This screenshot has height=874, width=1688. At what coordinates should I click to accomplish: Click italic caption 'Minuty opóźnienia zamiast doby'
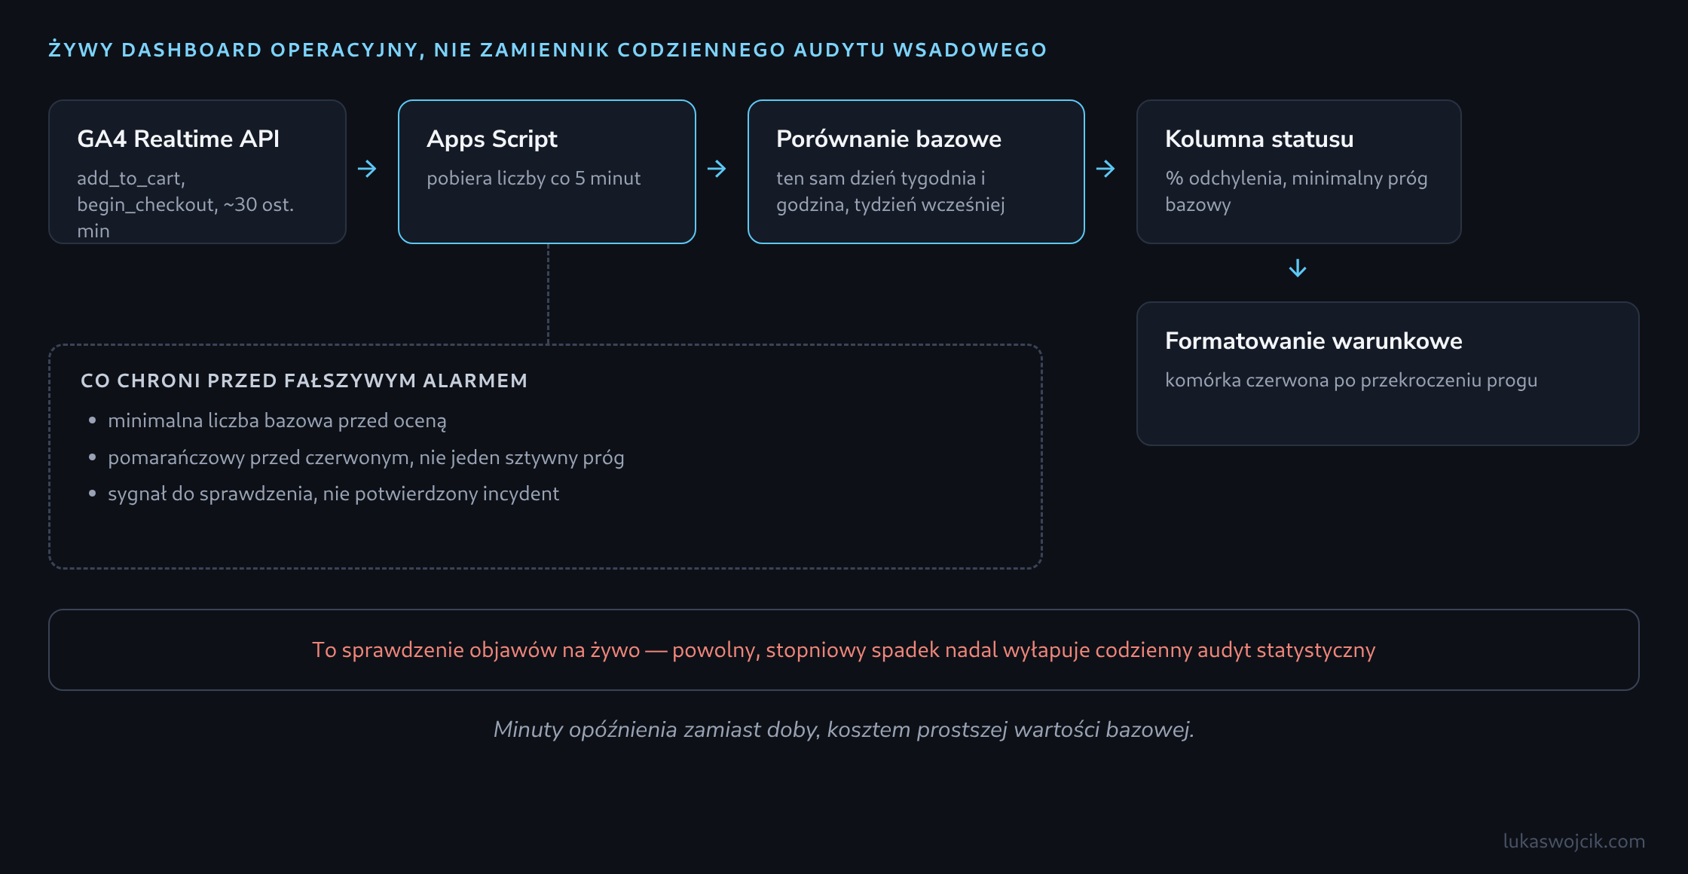tap(844, 730)
